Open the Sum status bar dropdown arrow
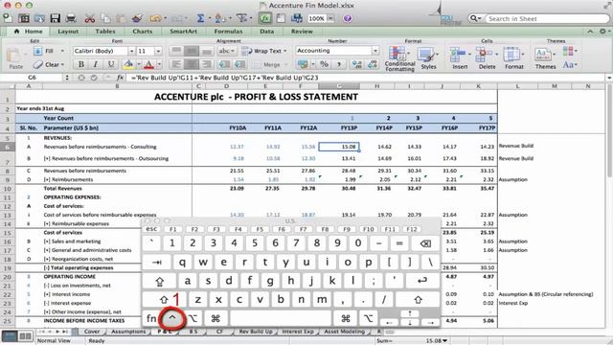 [x=444, y=341]
